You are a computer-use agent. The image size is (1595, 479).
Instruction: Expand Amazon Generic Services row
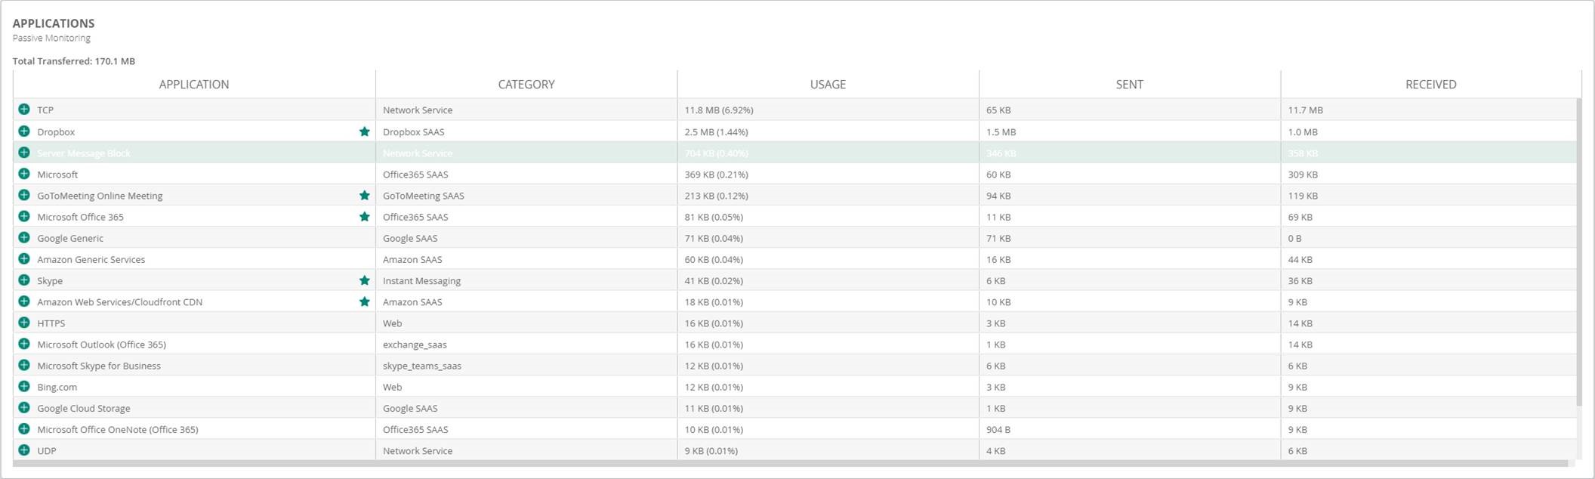point(24,258)
